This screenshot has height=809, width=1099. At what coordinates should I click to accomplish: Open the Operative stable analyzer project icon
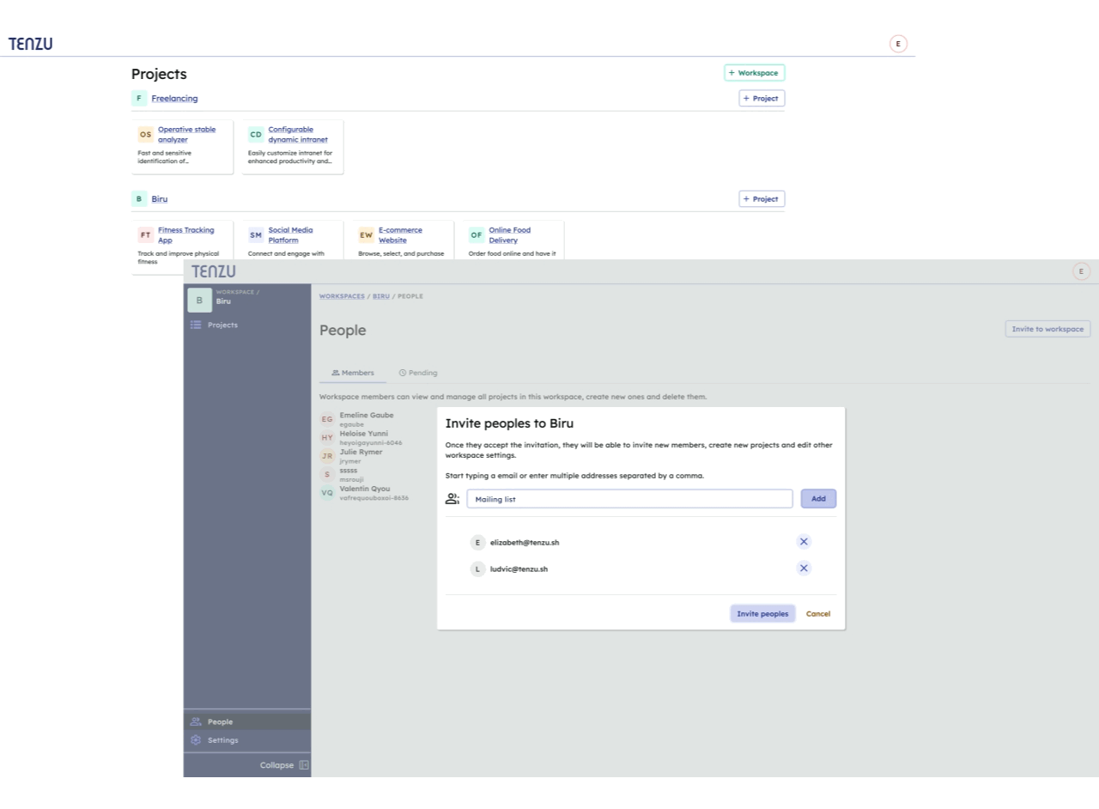point(145,134)
